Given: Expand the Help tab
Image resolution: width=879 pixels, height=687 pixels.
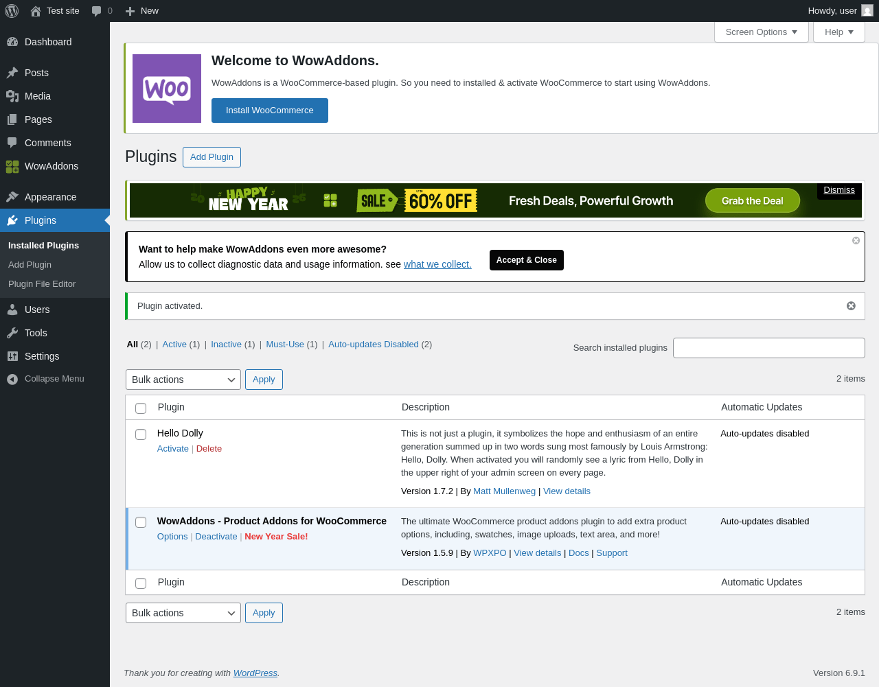Looking at the screenshot, I should click(x=839, y=32).
